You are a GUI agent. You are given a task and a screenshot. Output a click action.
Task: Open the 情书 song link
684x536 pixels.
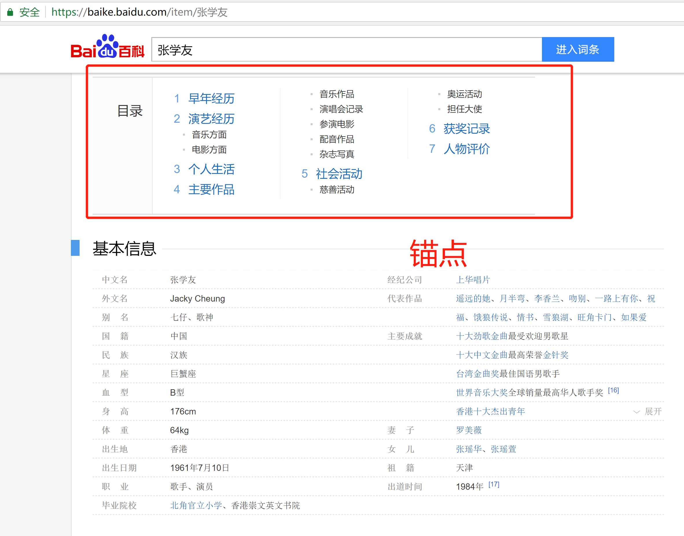pos(525,317)
